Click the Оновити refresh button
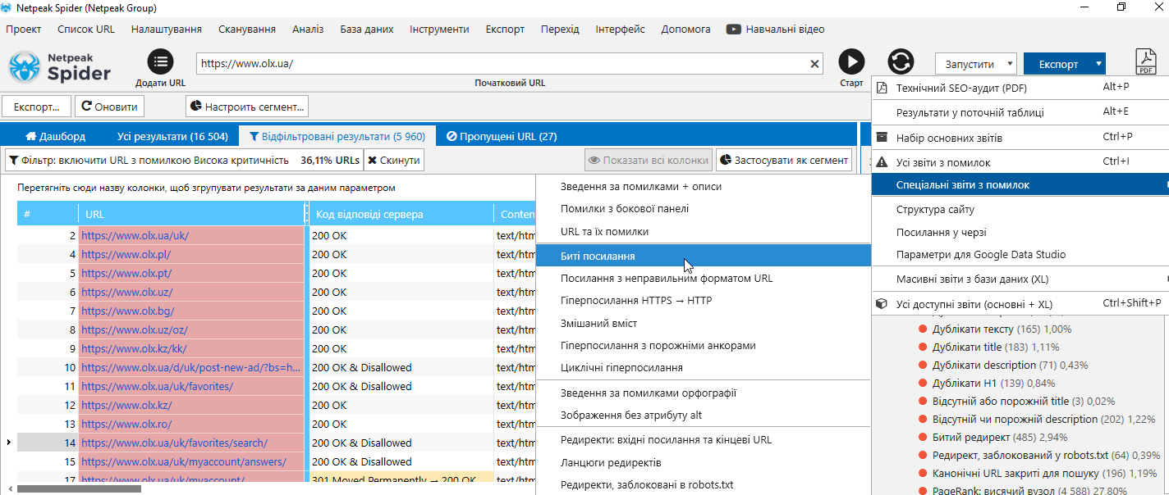This screenshot has width=1169, height=495. tap(110, 107)
